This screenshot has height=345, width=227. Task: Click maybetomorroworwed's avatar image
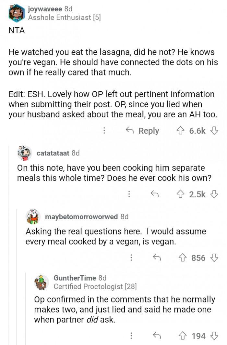33,217
